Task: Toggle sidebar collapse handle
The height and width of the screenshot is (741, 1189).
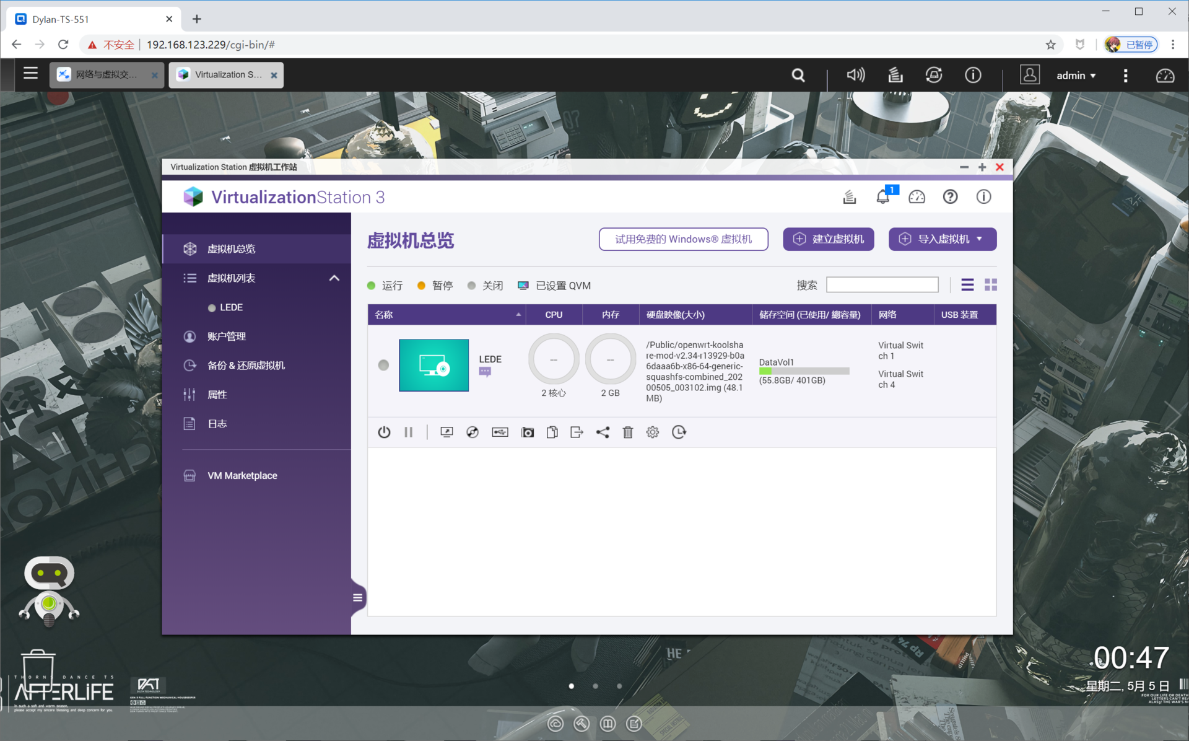Action: [x=357, y=598]
